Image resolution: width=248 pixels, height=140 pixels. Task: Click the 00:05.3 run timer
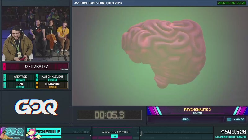click(109, 115)
